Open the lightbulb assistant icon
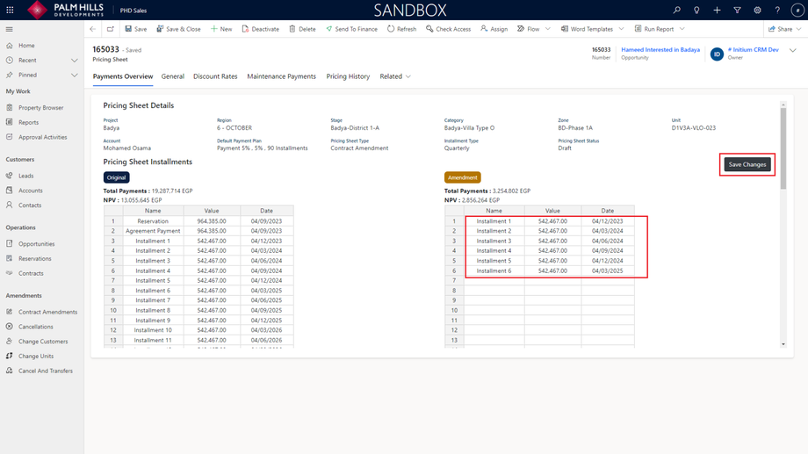808x454 pixels. (x=696, y=10)
